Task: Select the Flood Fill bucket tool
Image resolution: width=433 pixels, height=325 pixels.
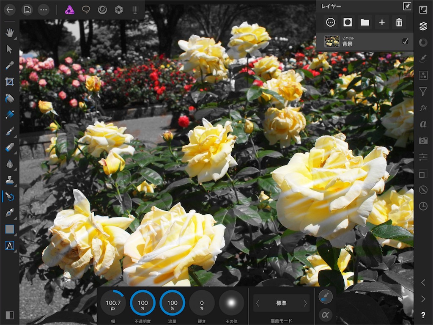Action: (x=10, y=98)
